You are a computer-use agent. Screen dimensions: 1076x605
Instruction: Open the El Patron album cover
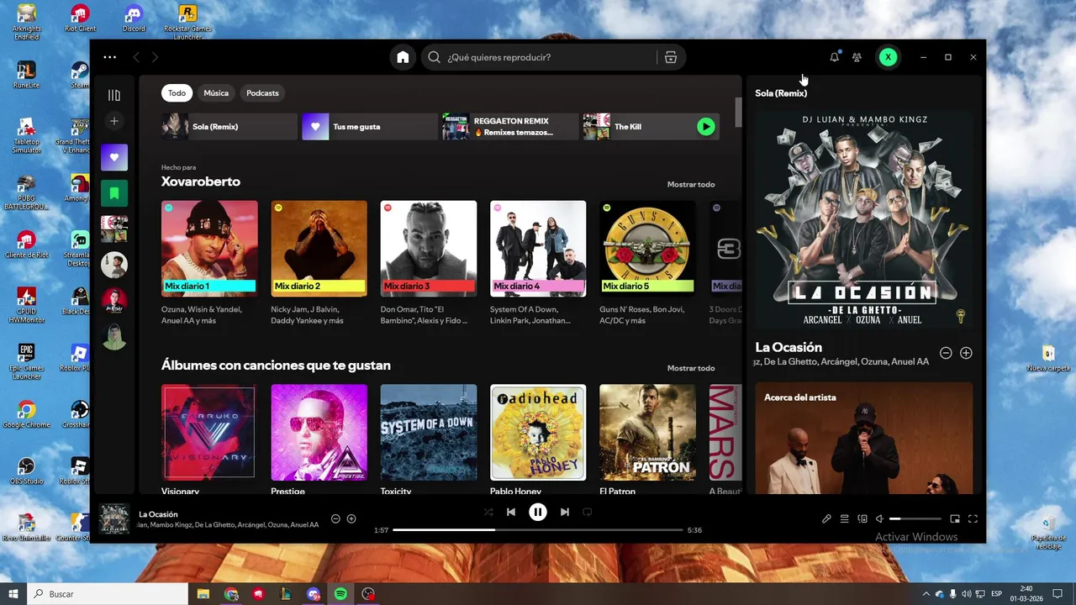pos(647,432)
